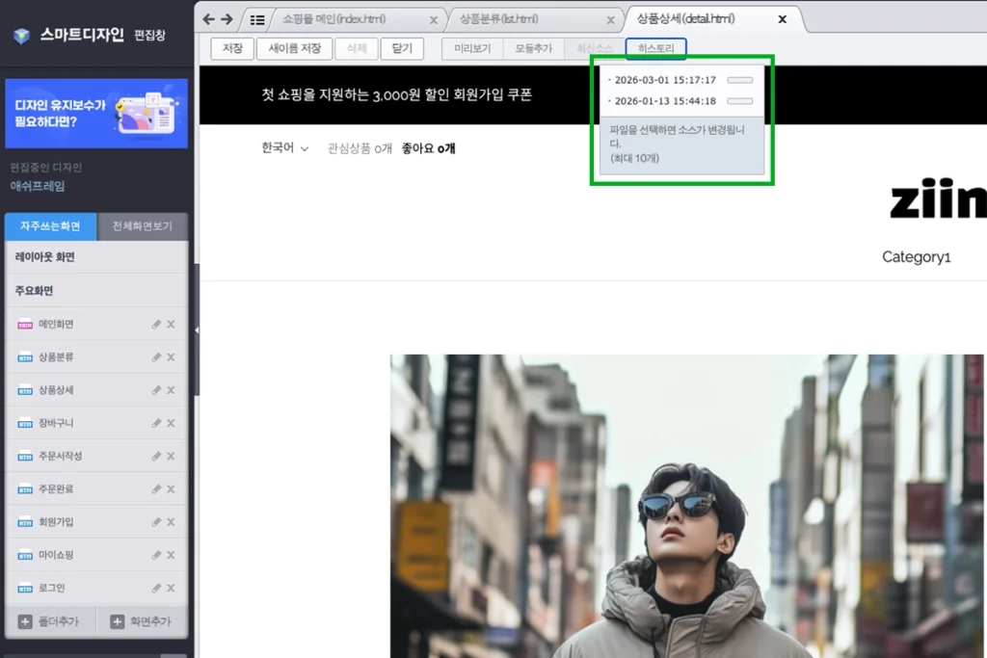Screen dimensions: 987x658
Task: Click the 미리보기 button
Action: click(472, 48)
